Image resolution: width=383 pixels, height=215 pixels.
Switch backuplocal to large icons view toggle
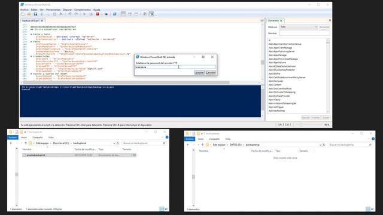[x=166, y=209]
